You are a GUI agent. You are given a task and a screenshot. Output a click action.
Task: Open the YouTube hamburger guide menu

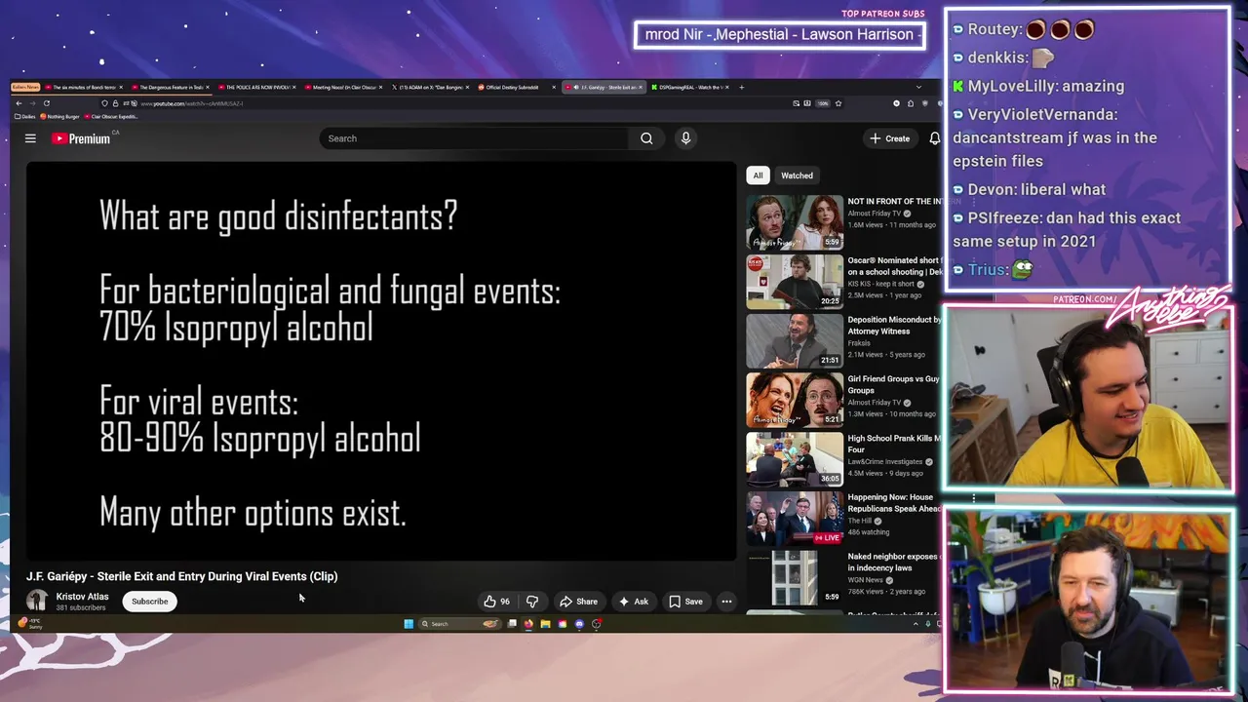[x=30, y=138]
